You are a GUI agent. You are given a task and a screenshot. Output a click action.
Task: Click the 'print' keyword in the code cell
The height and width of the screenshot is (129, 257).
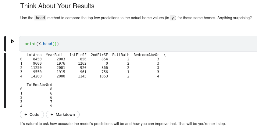click(x=30, y=44)
